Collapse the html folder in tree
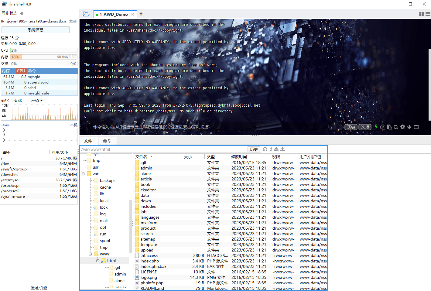This screenshot has height=291, width=431. click(98, 261)
